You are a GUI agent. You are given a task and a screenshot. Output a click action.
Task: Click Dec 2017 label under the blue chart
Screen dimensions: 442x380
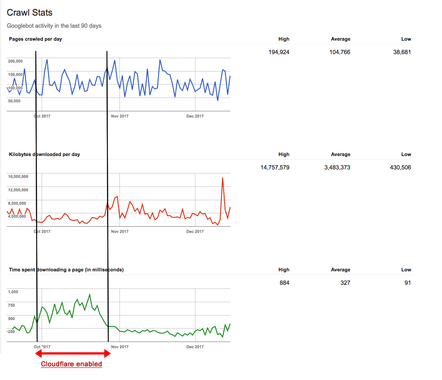pos(195,116)
